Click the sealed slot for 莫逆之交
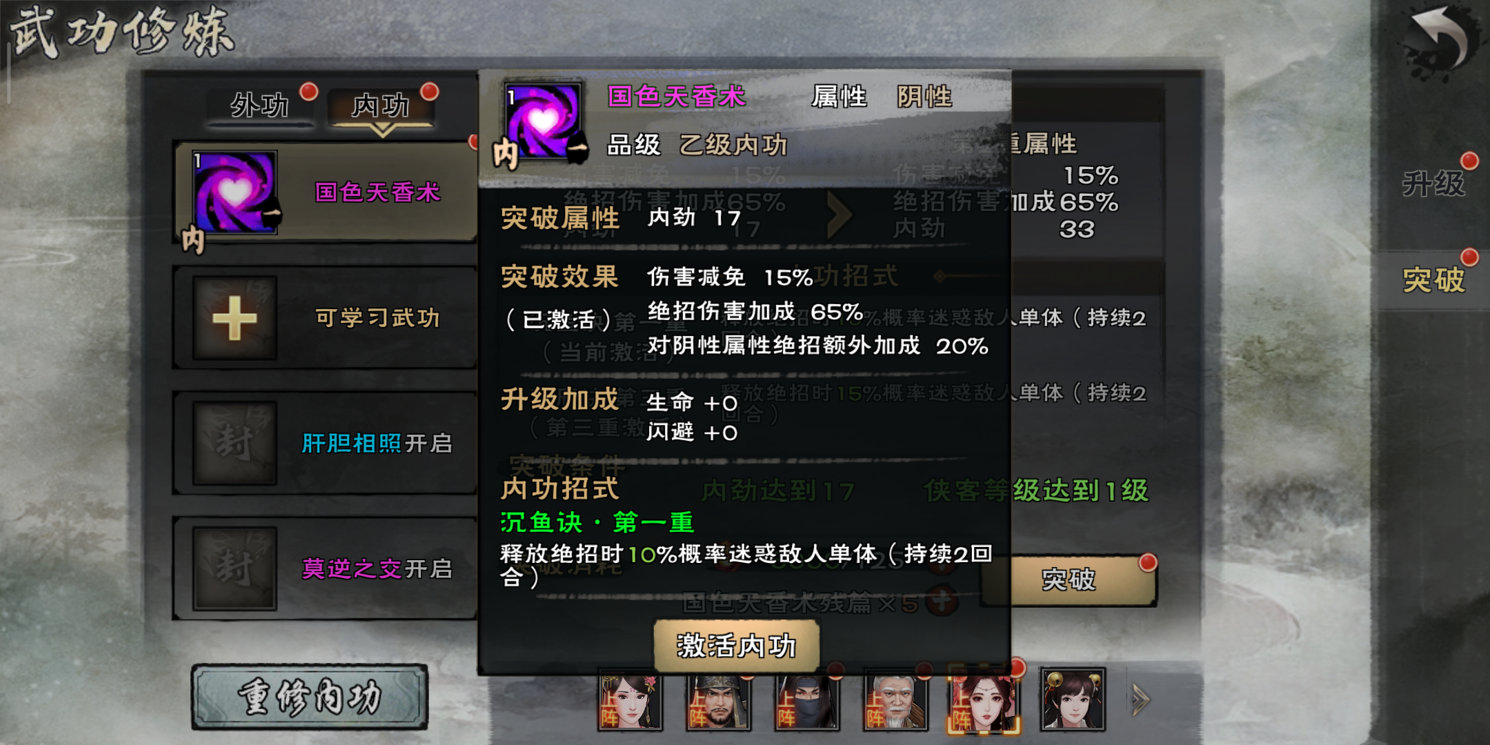 tap(235, 568)
